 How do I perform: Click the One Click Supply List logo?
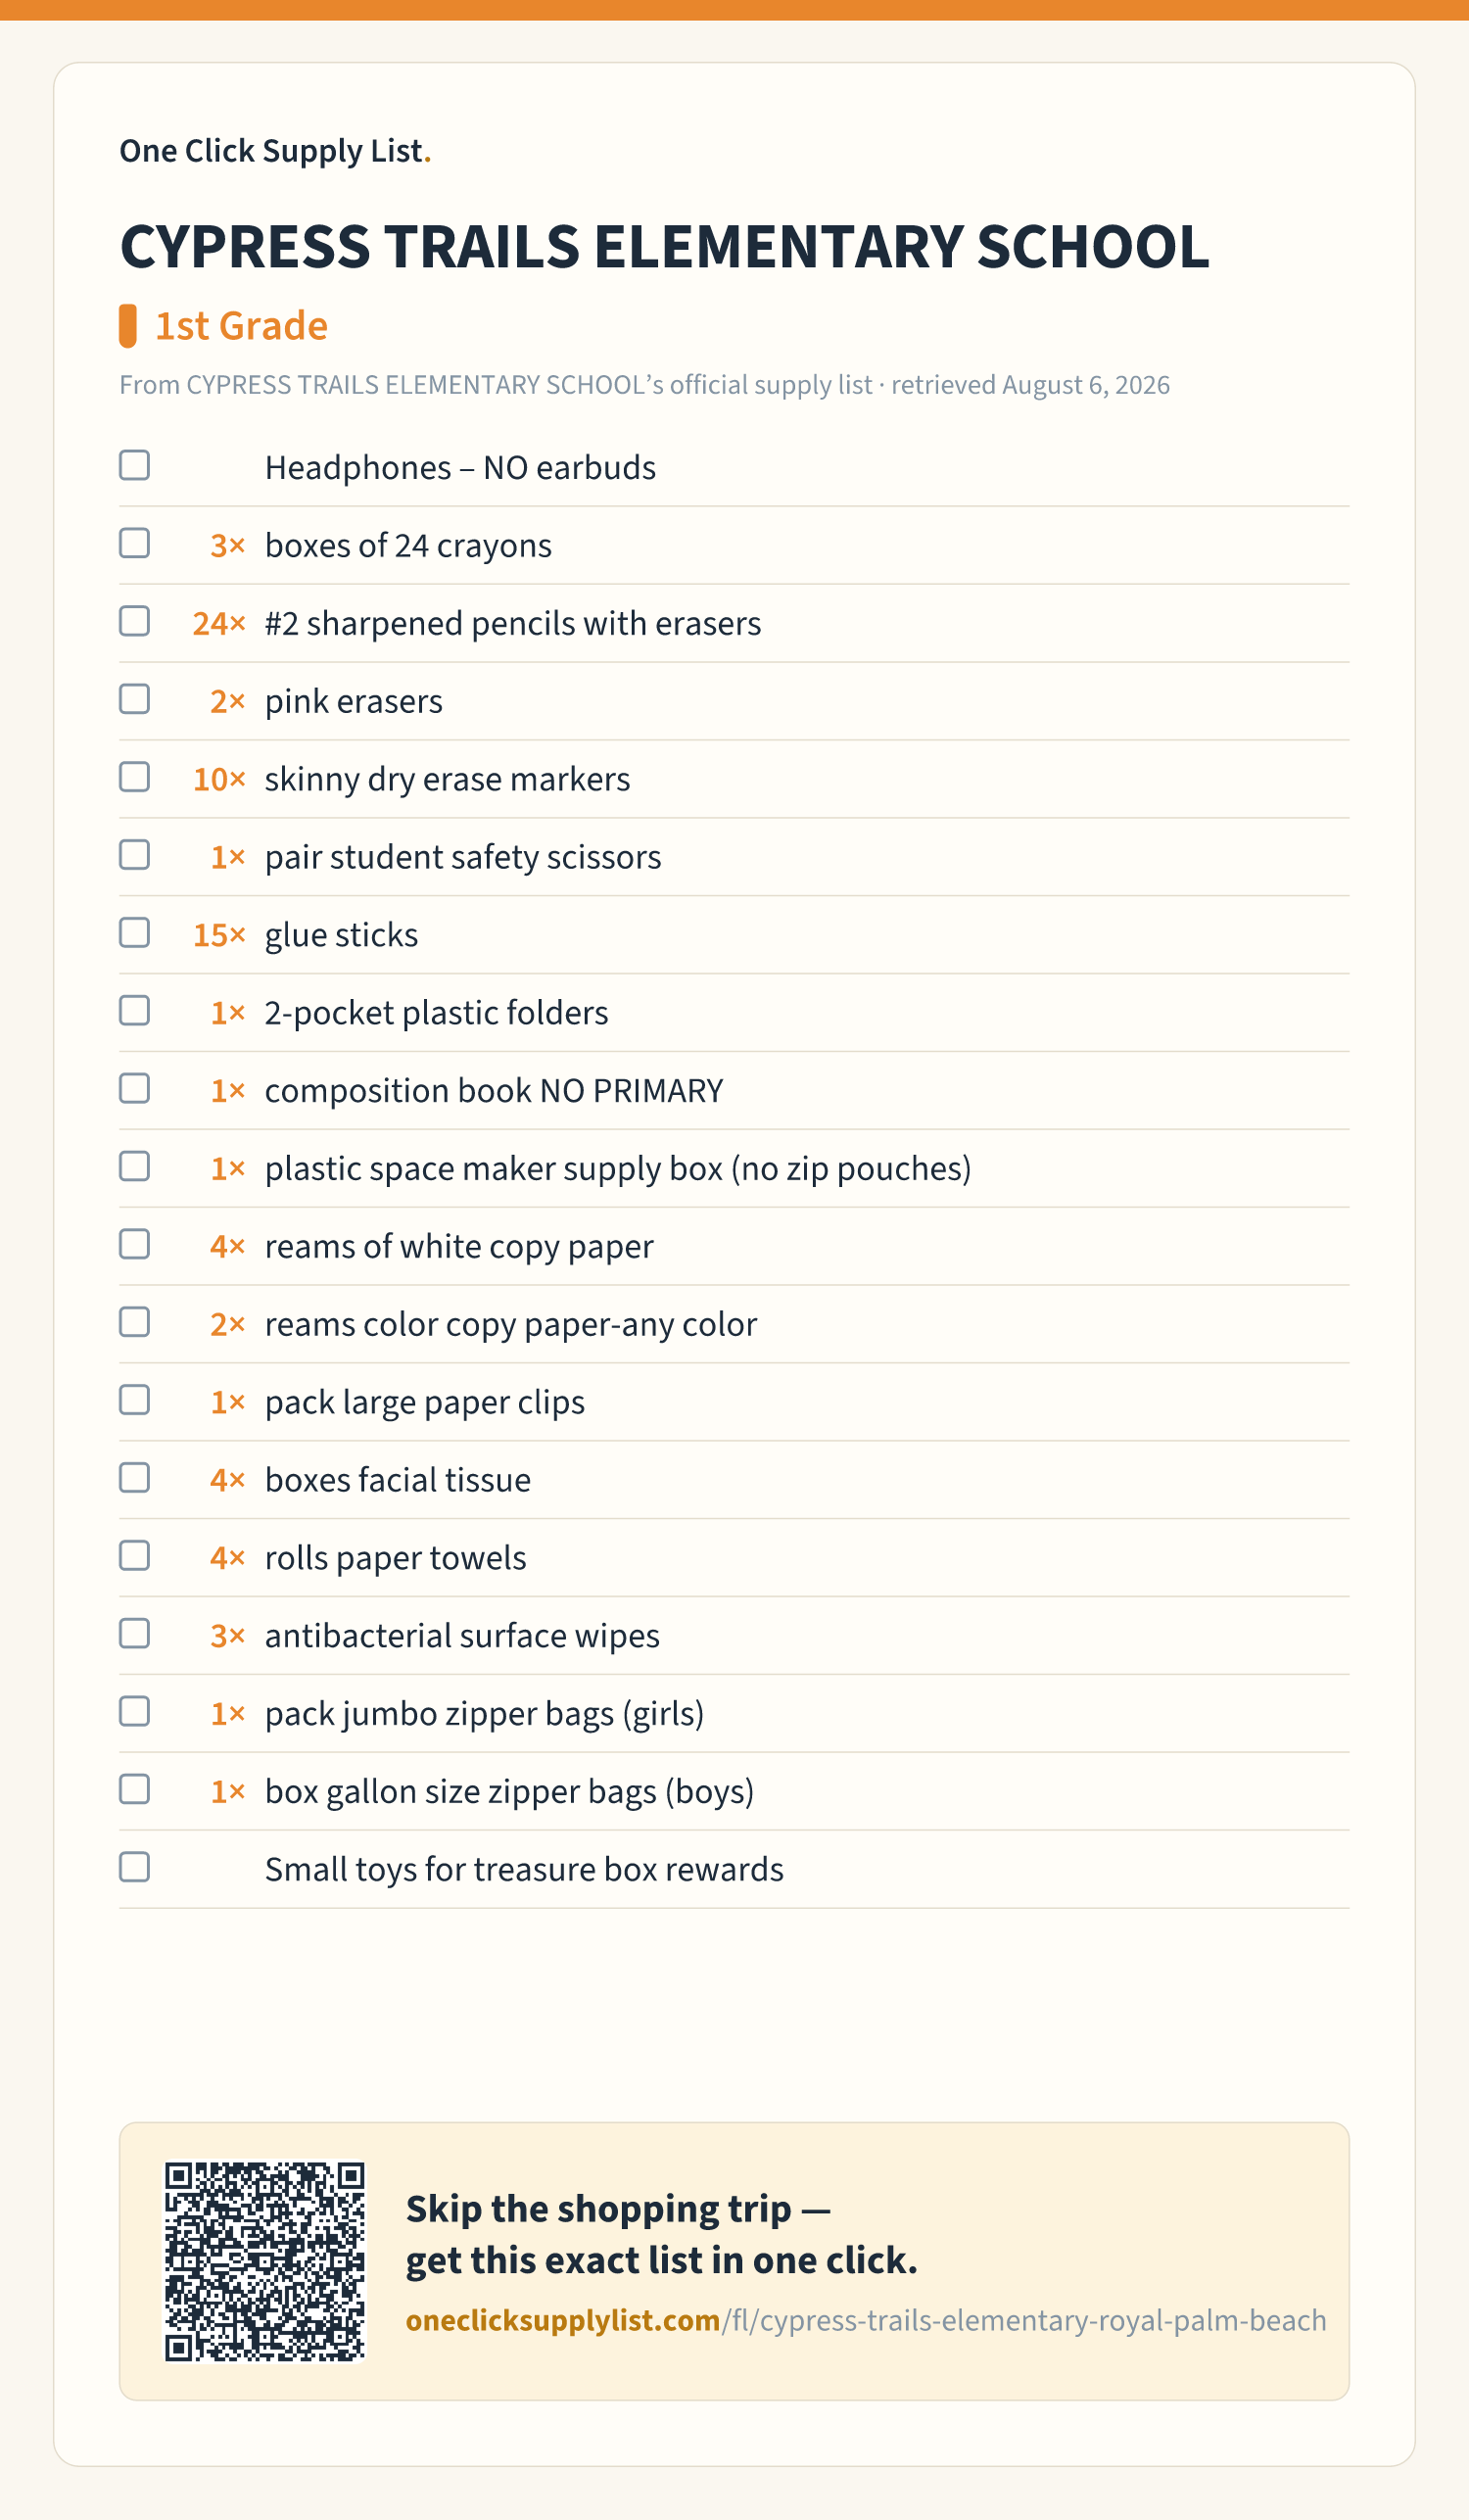pos(275,151)
